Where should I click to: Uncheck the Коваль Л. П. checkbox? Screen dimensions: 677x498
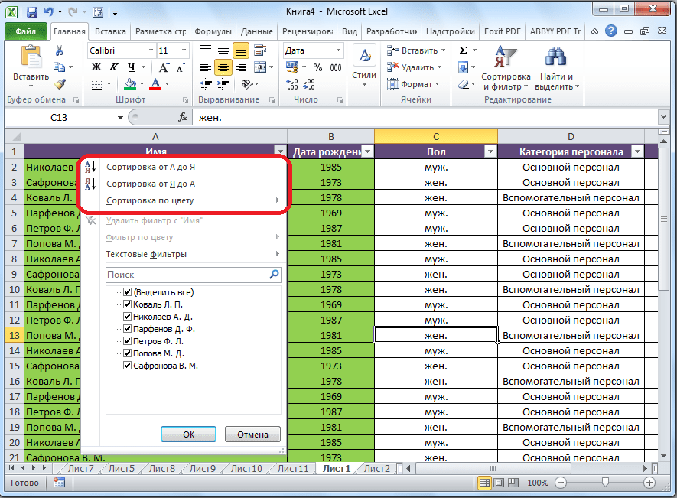tap(127, 304)
